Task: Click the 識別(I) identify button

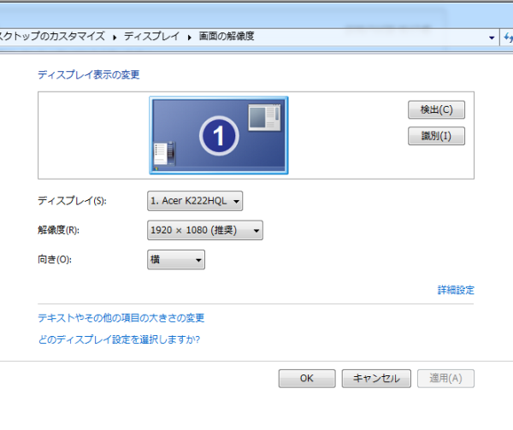Action: pos(436,136)
